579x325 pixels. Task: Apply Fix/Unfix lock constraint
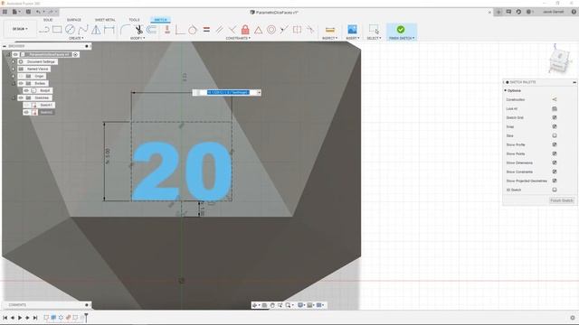point(245,30)
